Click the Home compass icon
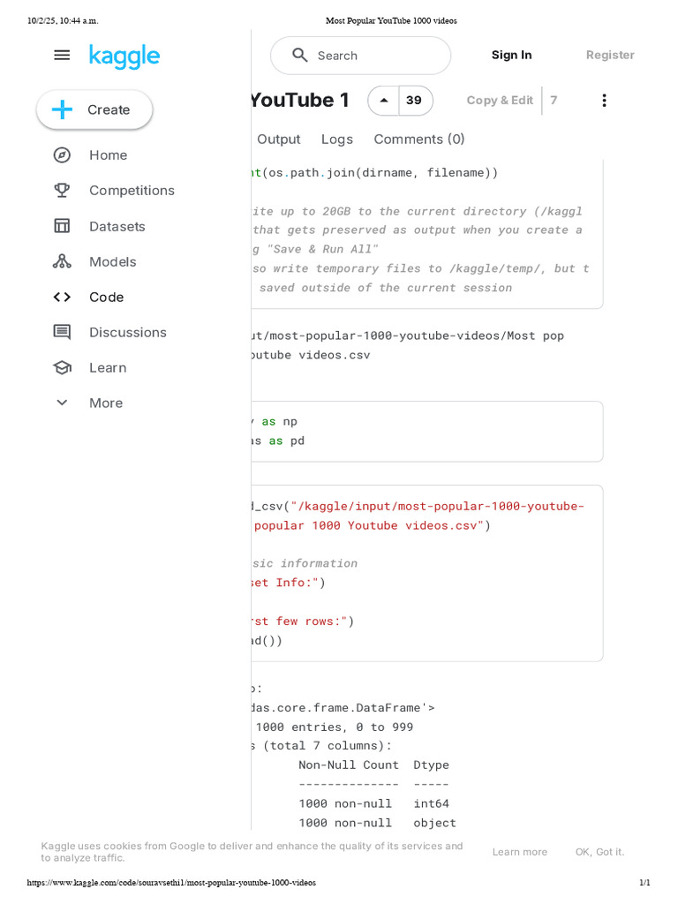Image resolution: width=678 pixels, height=904 pixels. point(62,155)
